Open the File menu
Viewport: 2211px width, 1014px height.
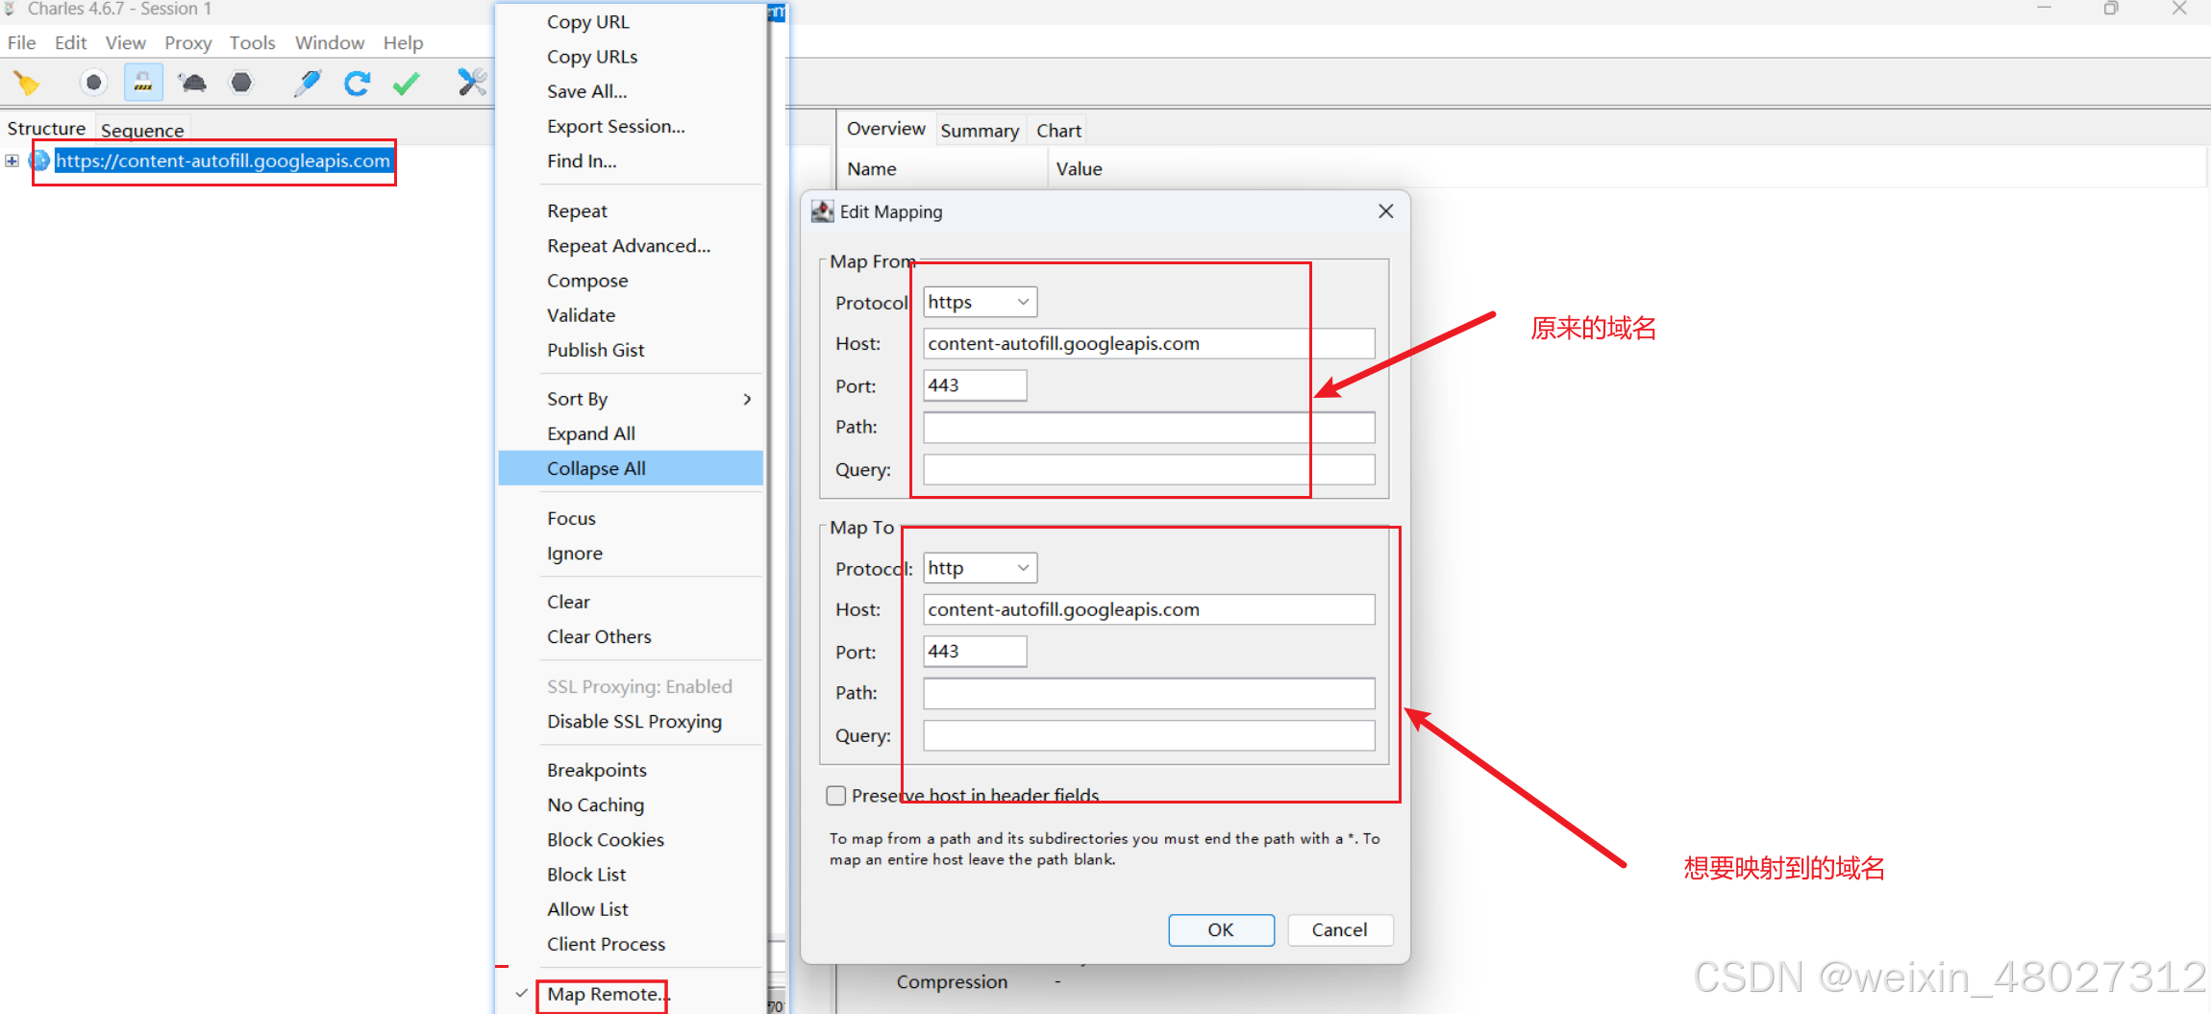point(21,43)
